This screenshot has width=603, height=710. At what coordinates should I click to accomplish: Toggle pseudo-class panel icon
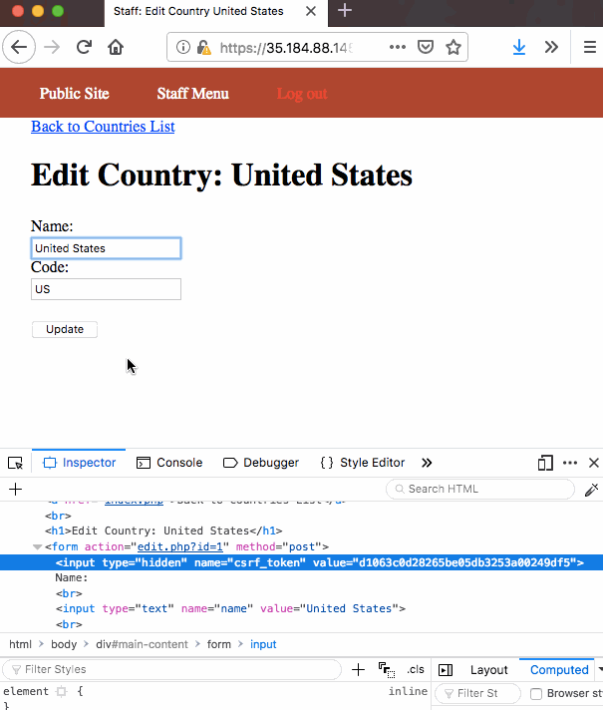[387, 670]
